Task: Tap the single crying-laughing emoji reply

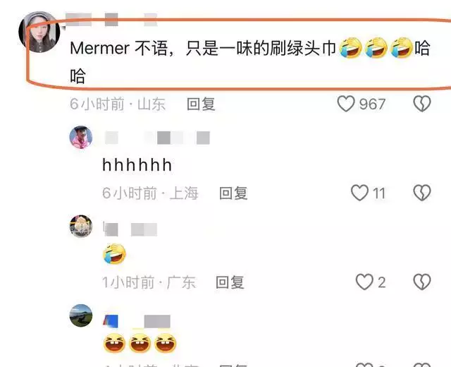Action: 114,253
